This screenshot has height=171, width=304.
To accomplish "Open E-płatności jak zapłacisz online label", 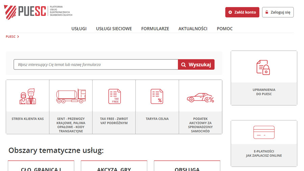I will click(x=264, y=153).
